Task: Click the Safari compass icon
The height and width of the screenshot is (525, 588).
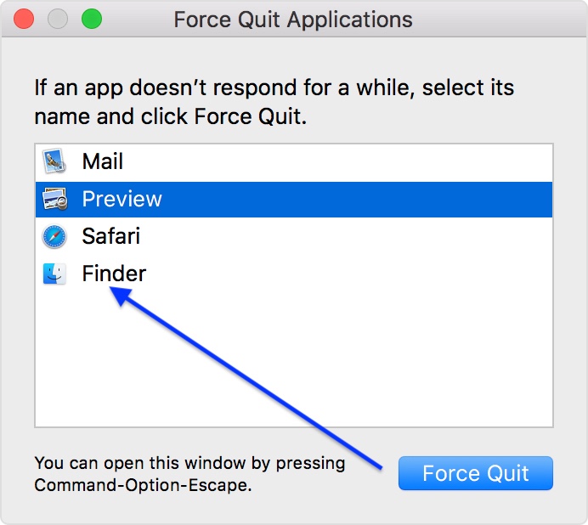Action: [x=54, y=236]
